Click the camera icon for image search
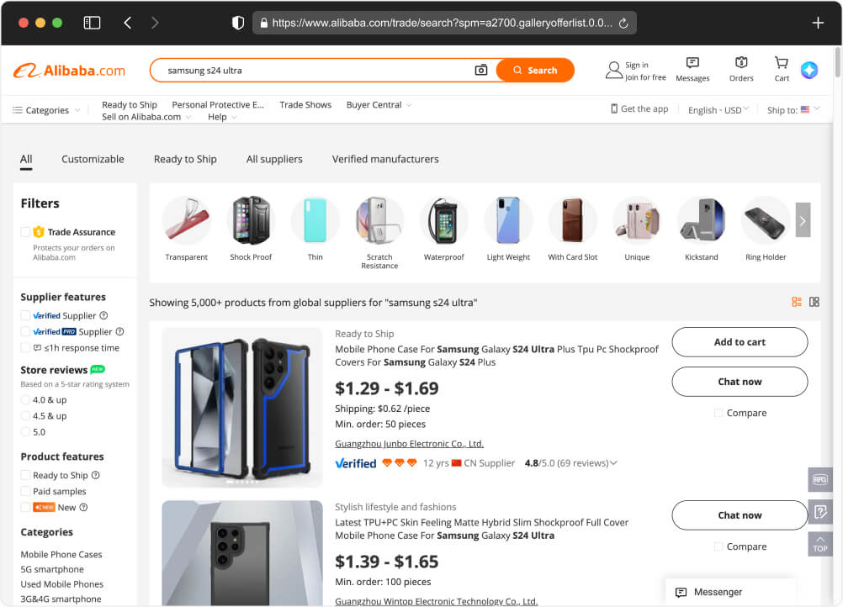Viewport: 843px width, 607px height. 480,71
